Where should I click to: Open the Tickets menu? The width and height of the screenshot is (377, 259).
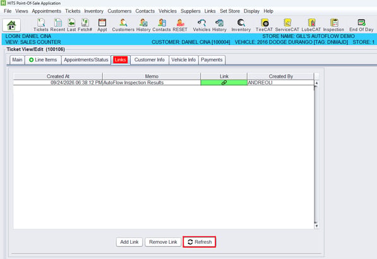tap(73, 11)
